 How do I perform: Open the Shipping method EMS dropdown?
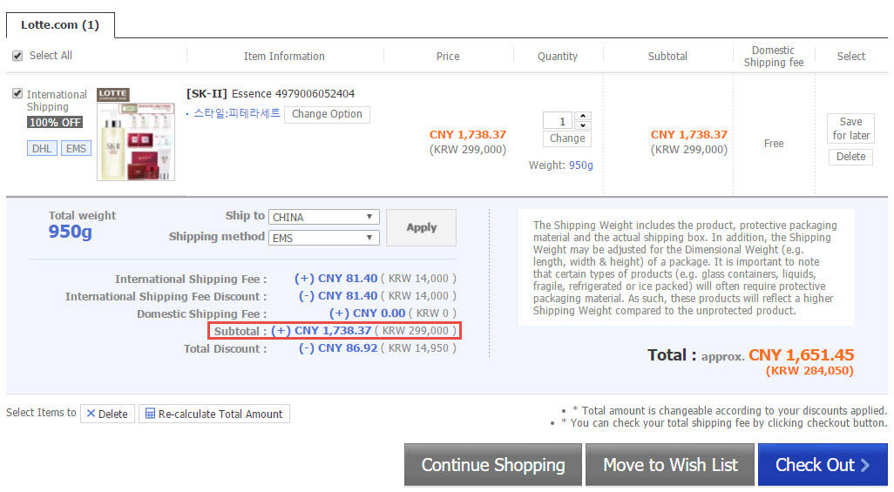click(324, 238)
